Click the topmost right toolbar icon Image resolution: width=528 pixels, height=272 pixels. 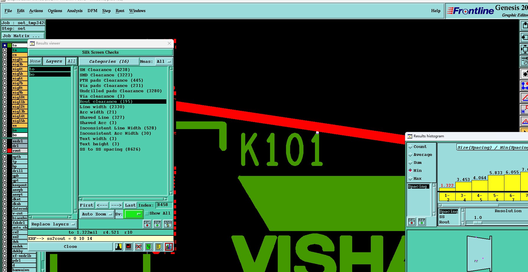524,26
